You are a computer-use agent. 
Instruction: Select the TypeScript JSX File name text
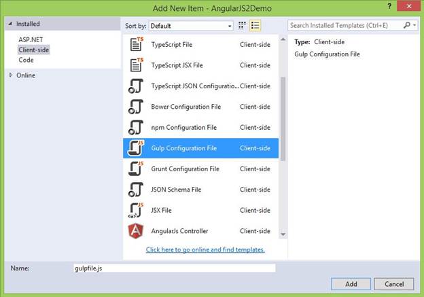[177, 65]
